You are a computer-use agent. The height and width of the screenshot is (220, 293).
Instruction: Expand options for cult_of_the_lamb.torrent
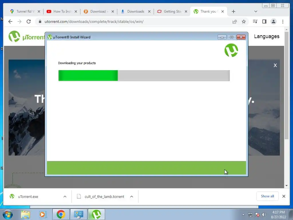[132, 197]
